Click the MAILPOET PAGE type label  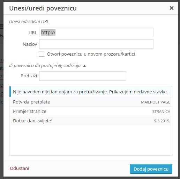click(x=156, y=102)
